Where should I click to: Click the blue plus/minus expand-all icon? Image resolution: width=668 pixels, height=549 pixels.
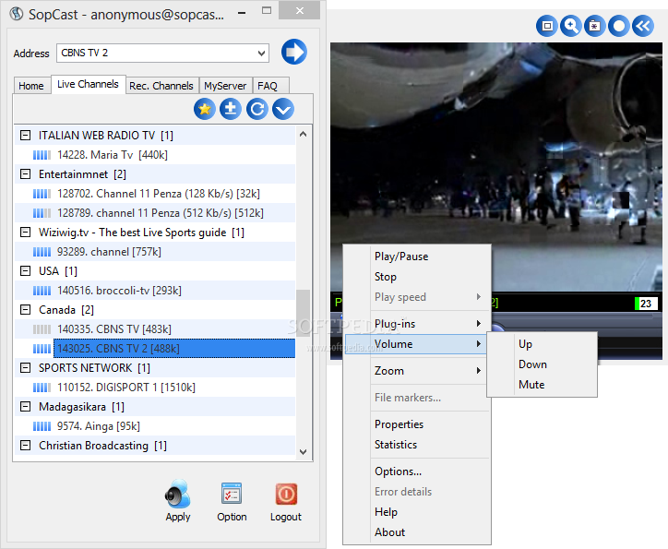pos(231,109)
